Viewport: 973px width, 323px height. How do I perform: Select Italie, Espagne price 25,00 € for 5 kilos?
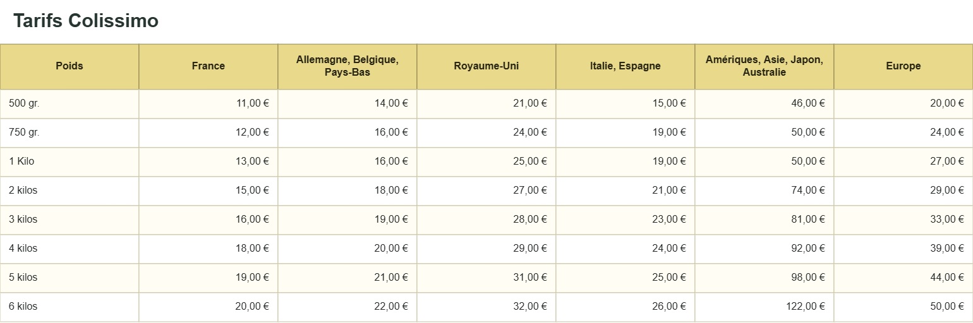625,278
